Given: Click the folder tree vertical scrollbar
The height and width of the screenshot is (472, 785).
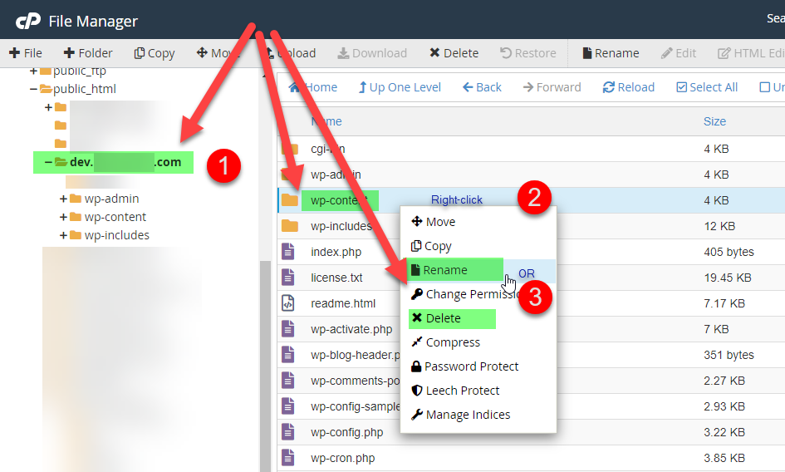Looking at the screenshot, I should (x=265, y=366).
